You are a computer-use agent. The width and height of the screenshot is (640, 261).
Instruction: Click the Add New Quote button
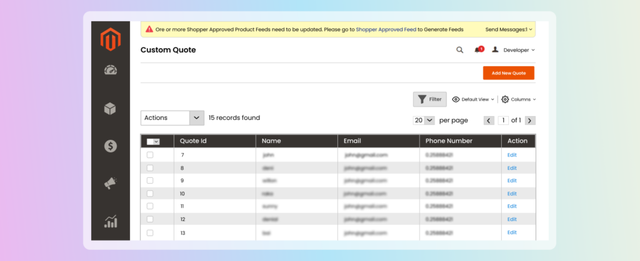[x=508, y=73]
